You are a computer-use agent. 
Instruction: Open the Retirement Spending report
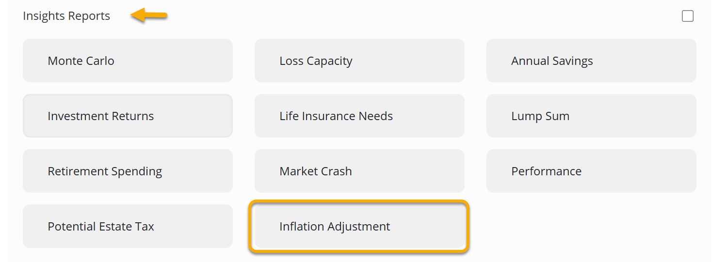click(x=128, y=171)
